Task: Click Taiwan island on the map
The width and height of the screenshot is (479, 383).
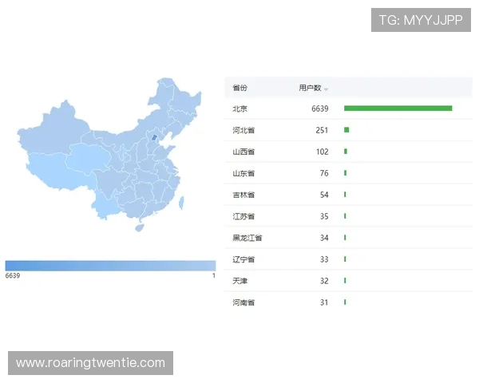Action: point(181,203)
